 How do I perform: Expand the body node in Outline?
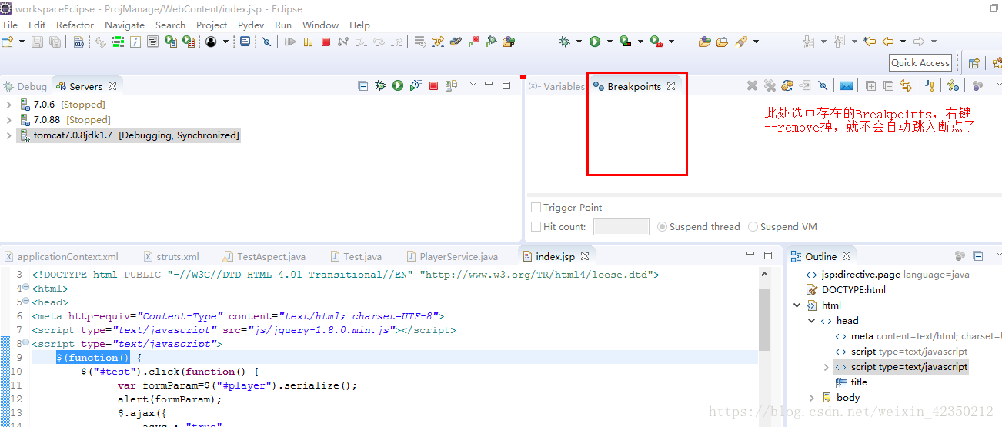click(x=812, y=398)
